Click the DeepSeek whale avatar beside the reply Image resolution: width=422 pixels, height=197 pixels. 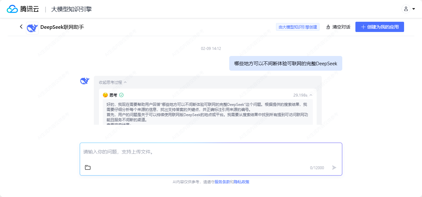tap(84, 81)
